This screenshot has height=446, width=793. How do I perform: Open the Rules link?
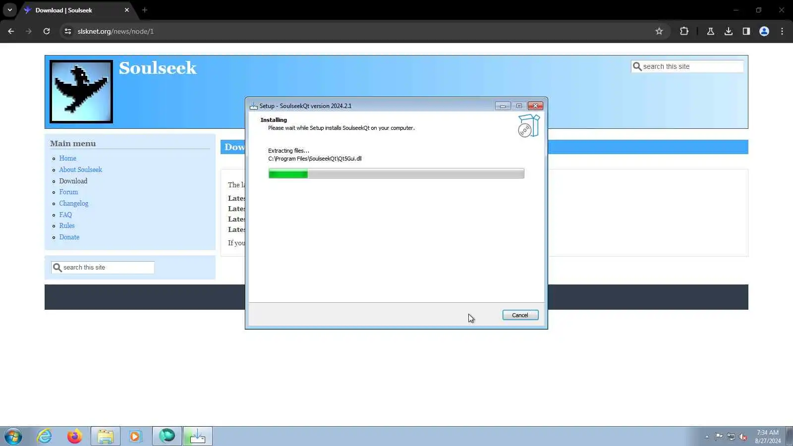point(67,226)
